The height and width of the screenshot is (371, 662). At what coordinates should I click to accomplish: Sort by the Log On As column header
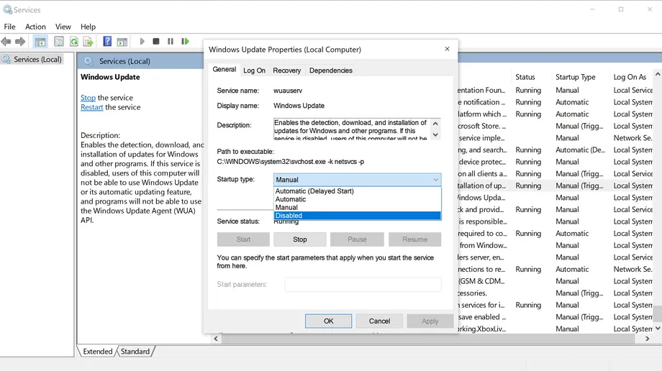click(630, 77)
